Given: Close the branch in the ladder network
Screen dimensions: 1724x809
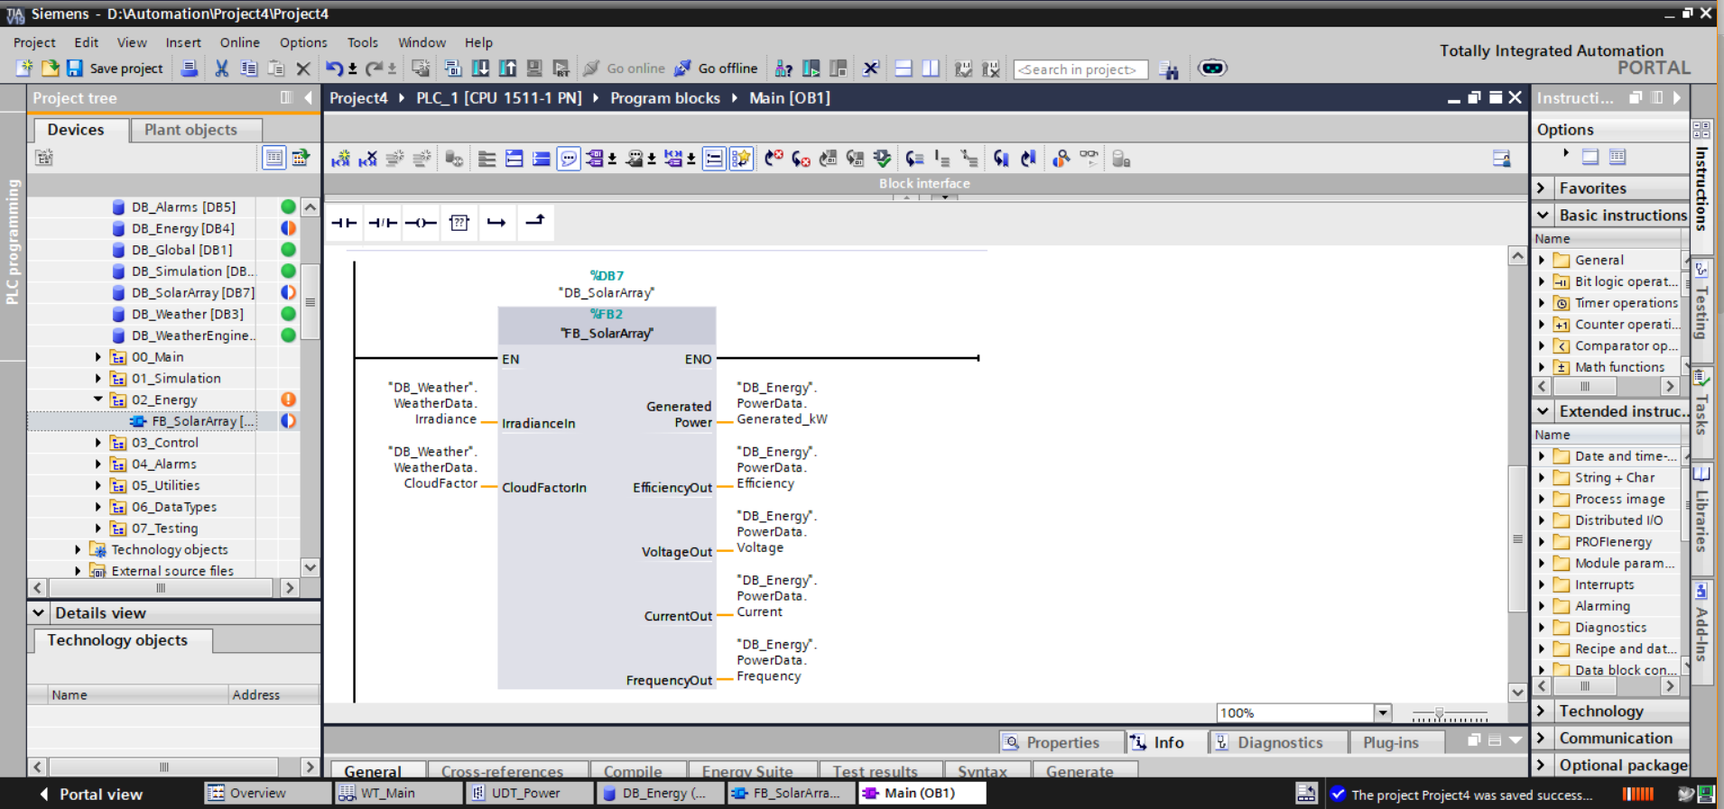Looking at the screenshot, I should [535, 223].
